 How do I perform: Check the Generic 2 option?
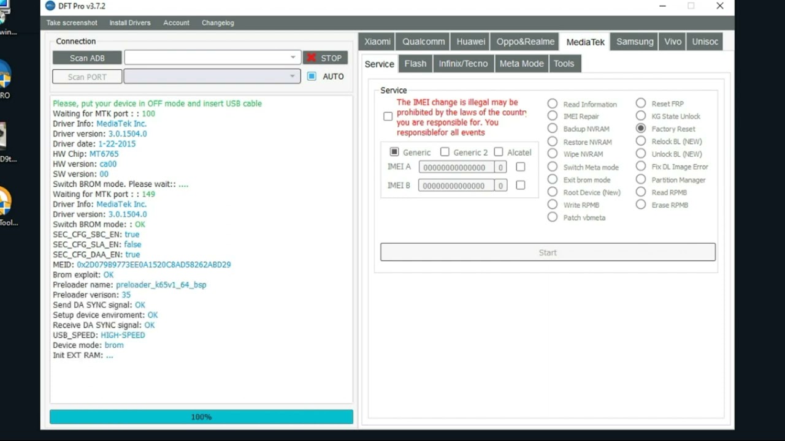(x=445, y=152)
